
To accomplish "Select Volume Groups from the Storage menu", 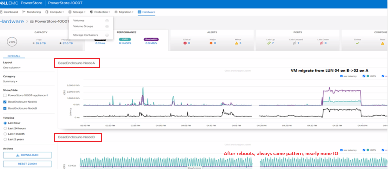I will [83, 27].
